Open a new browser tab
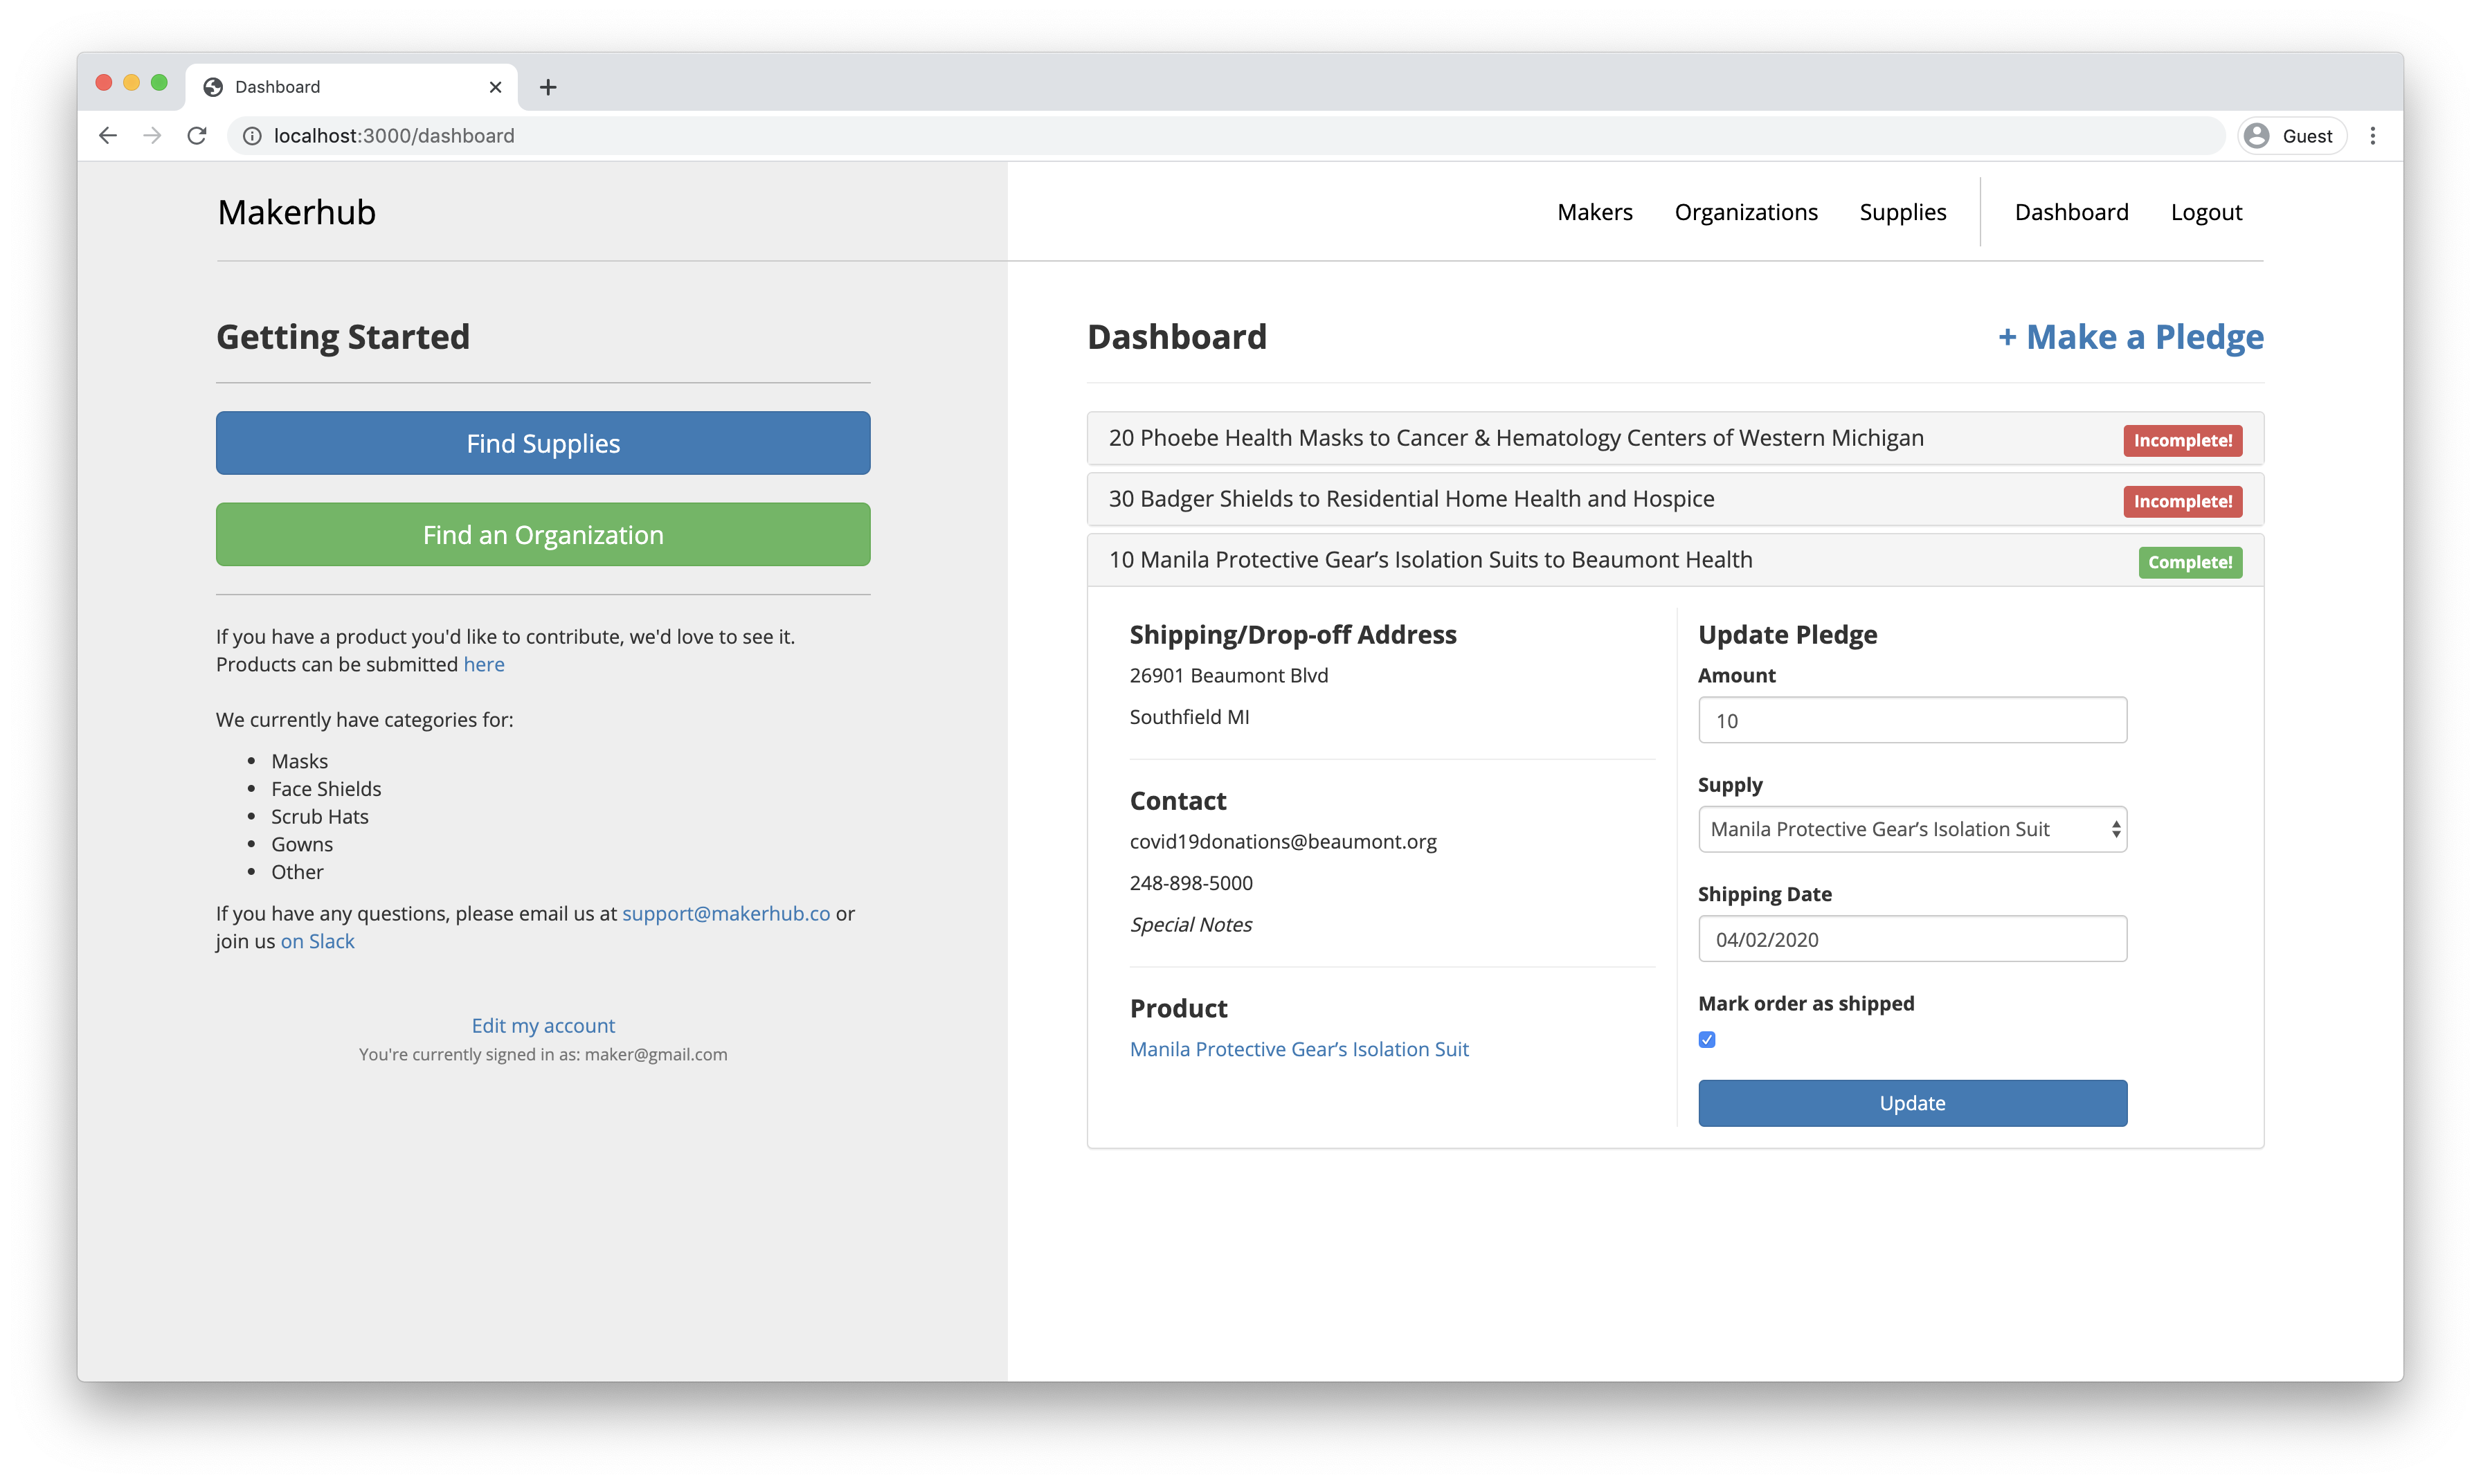This screenshot has height=1484, width=2481. [548, 87]
